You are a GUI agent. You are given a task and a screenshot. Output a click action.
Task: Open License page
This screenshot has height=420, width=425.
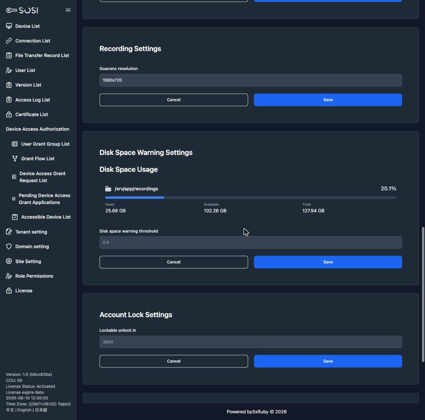pos(24,291)
